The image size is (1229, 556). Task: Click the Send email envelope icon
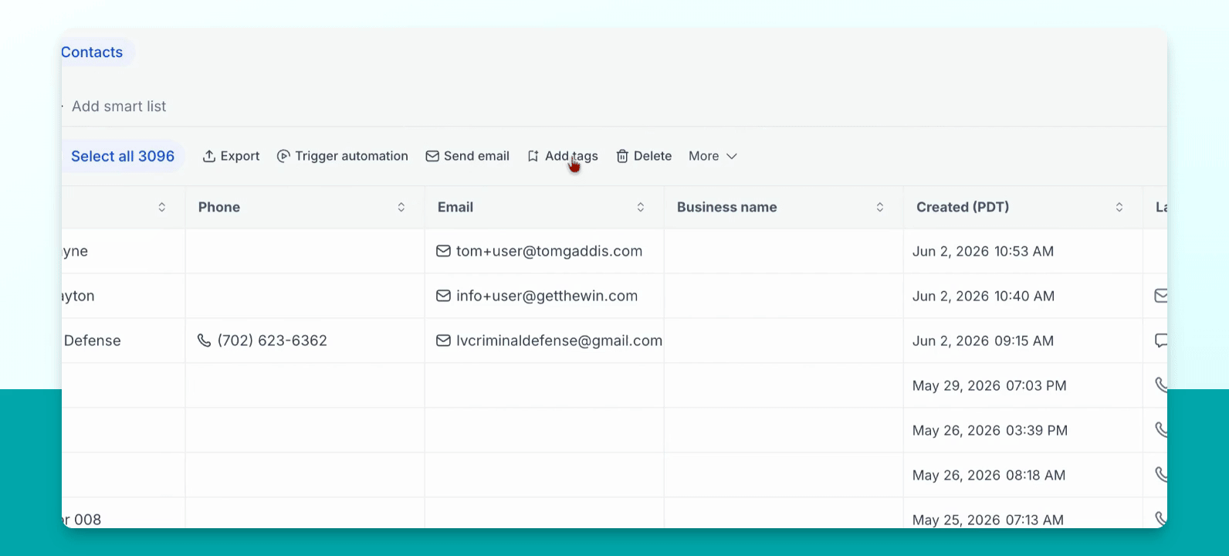point(432,156)
